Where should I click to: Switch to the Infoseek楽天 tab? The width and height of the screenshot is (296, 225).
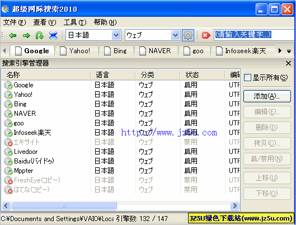[243, 51]
